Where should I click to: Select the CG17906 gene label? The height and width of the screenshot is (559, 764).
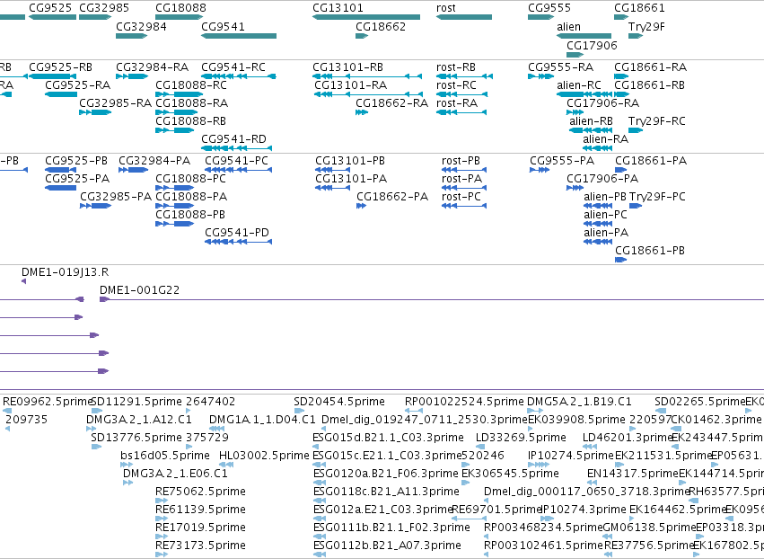pyautogui.click(x=592, y=45)
